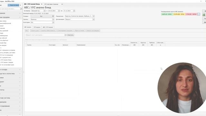Expand the Категории combo box

coord(53,22)
